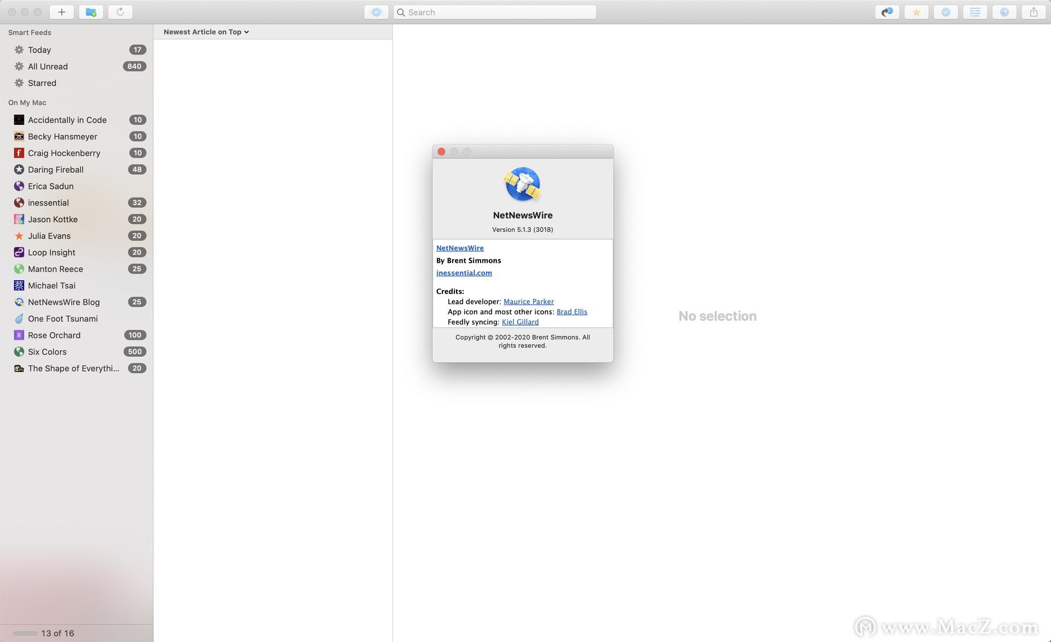Viewport: 1051px width, 642px height.
Task: Select the Daring Fireball feed
Action: coord(55,170)
